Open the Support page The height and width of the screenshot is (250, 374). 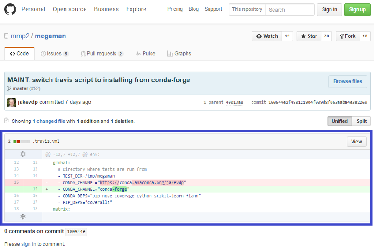[x=213, y=9]
